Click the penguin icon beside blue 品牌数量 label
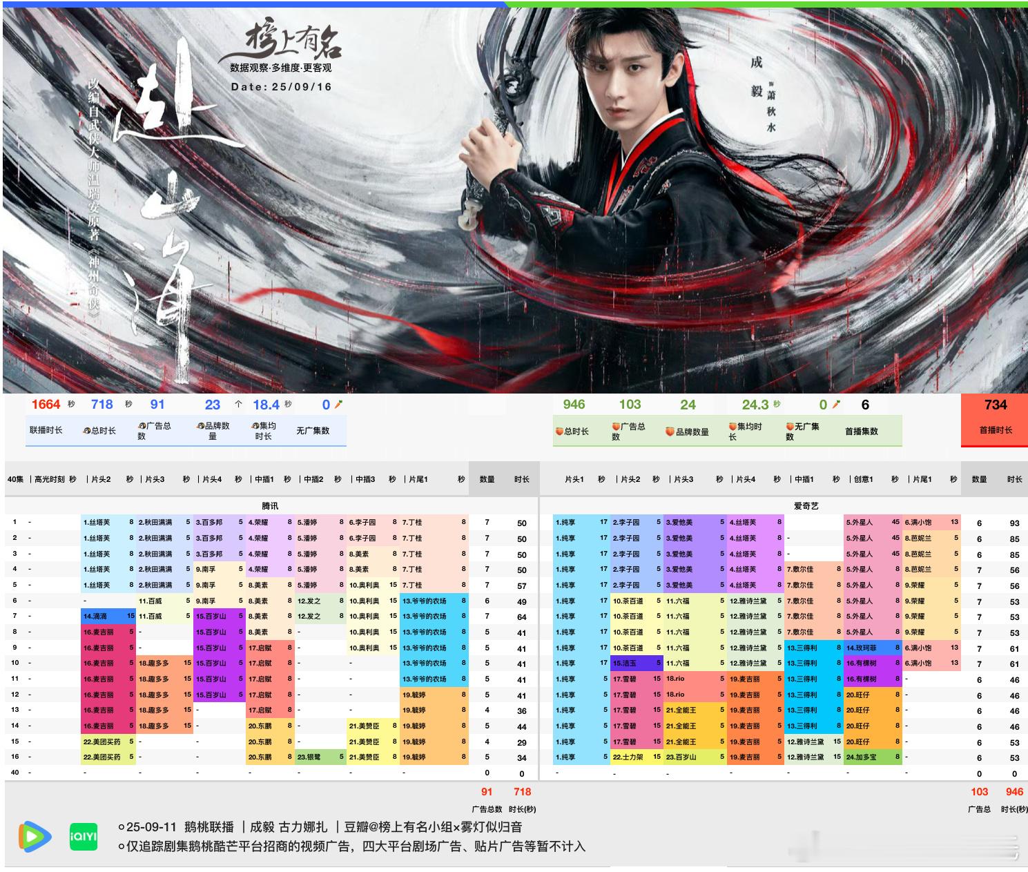This screenshot has height=872, width=1028. pos(200,426)
